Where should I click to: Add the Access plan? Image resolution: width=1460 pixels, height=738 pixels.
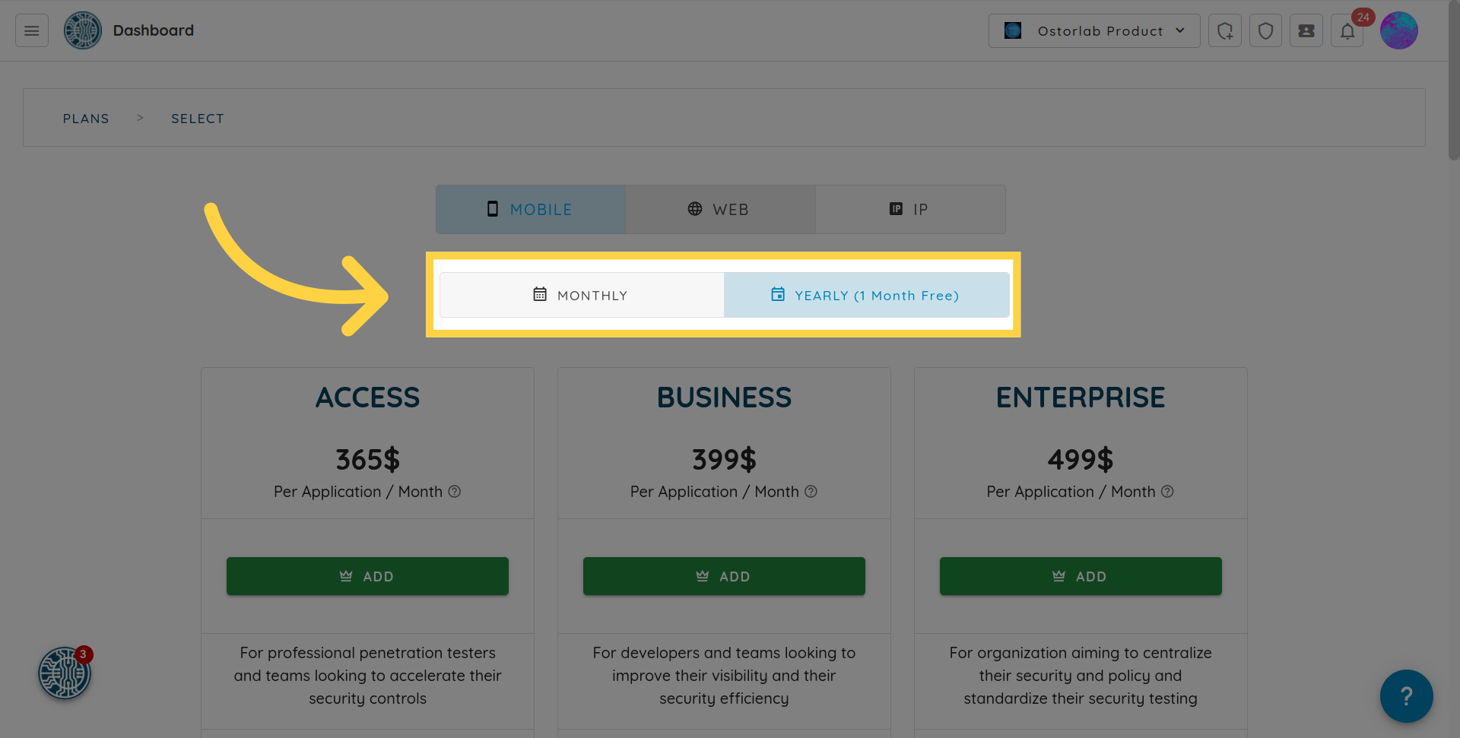[367, 576]
